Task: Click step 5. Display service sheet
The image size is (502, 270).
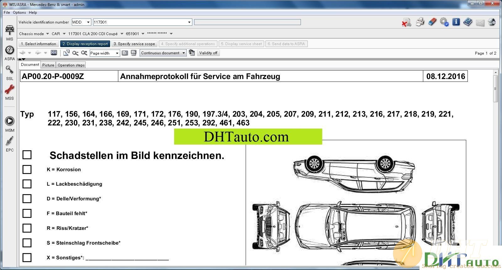Action: [x=241, y=44]
